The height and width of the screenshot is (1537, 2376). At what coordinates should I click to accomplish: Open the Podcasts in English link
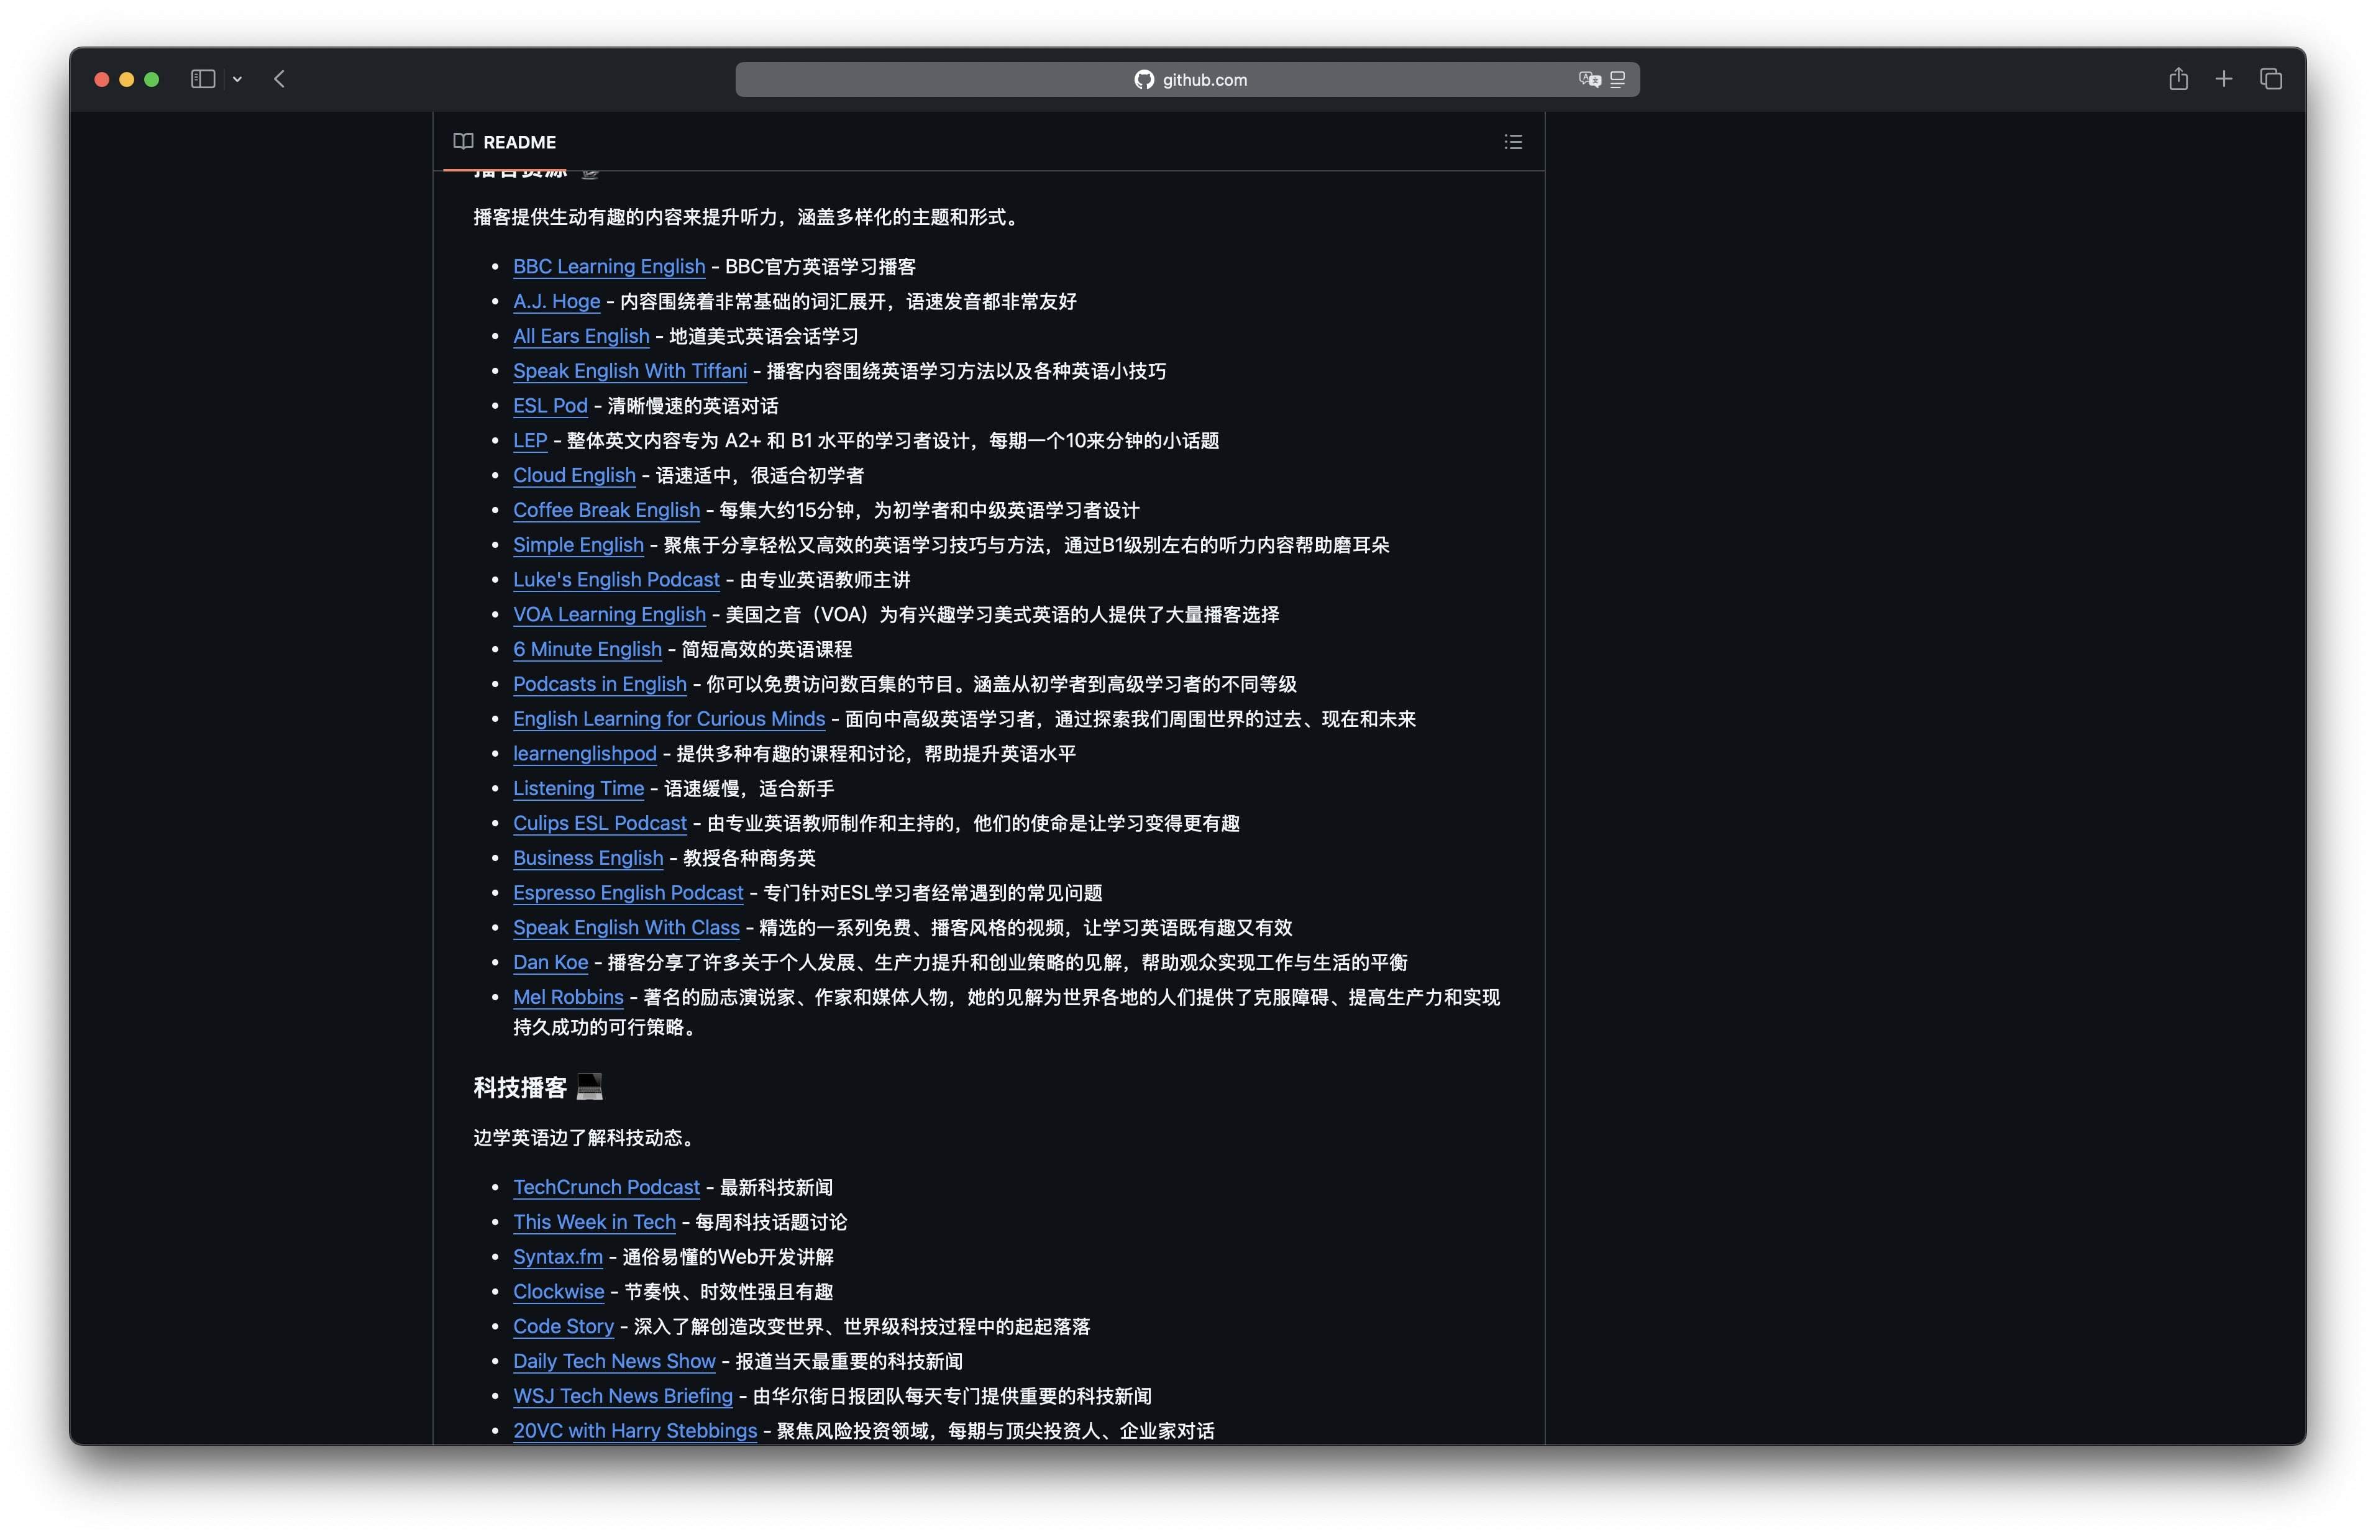pos(600,683)
